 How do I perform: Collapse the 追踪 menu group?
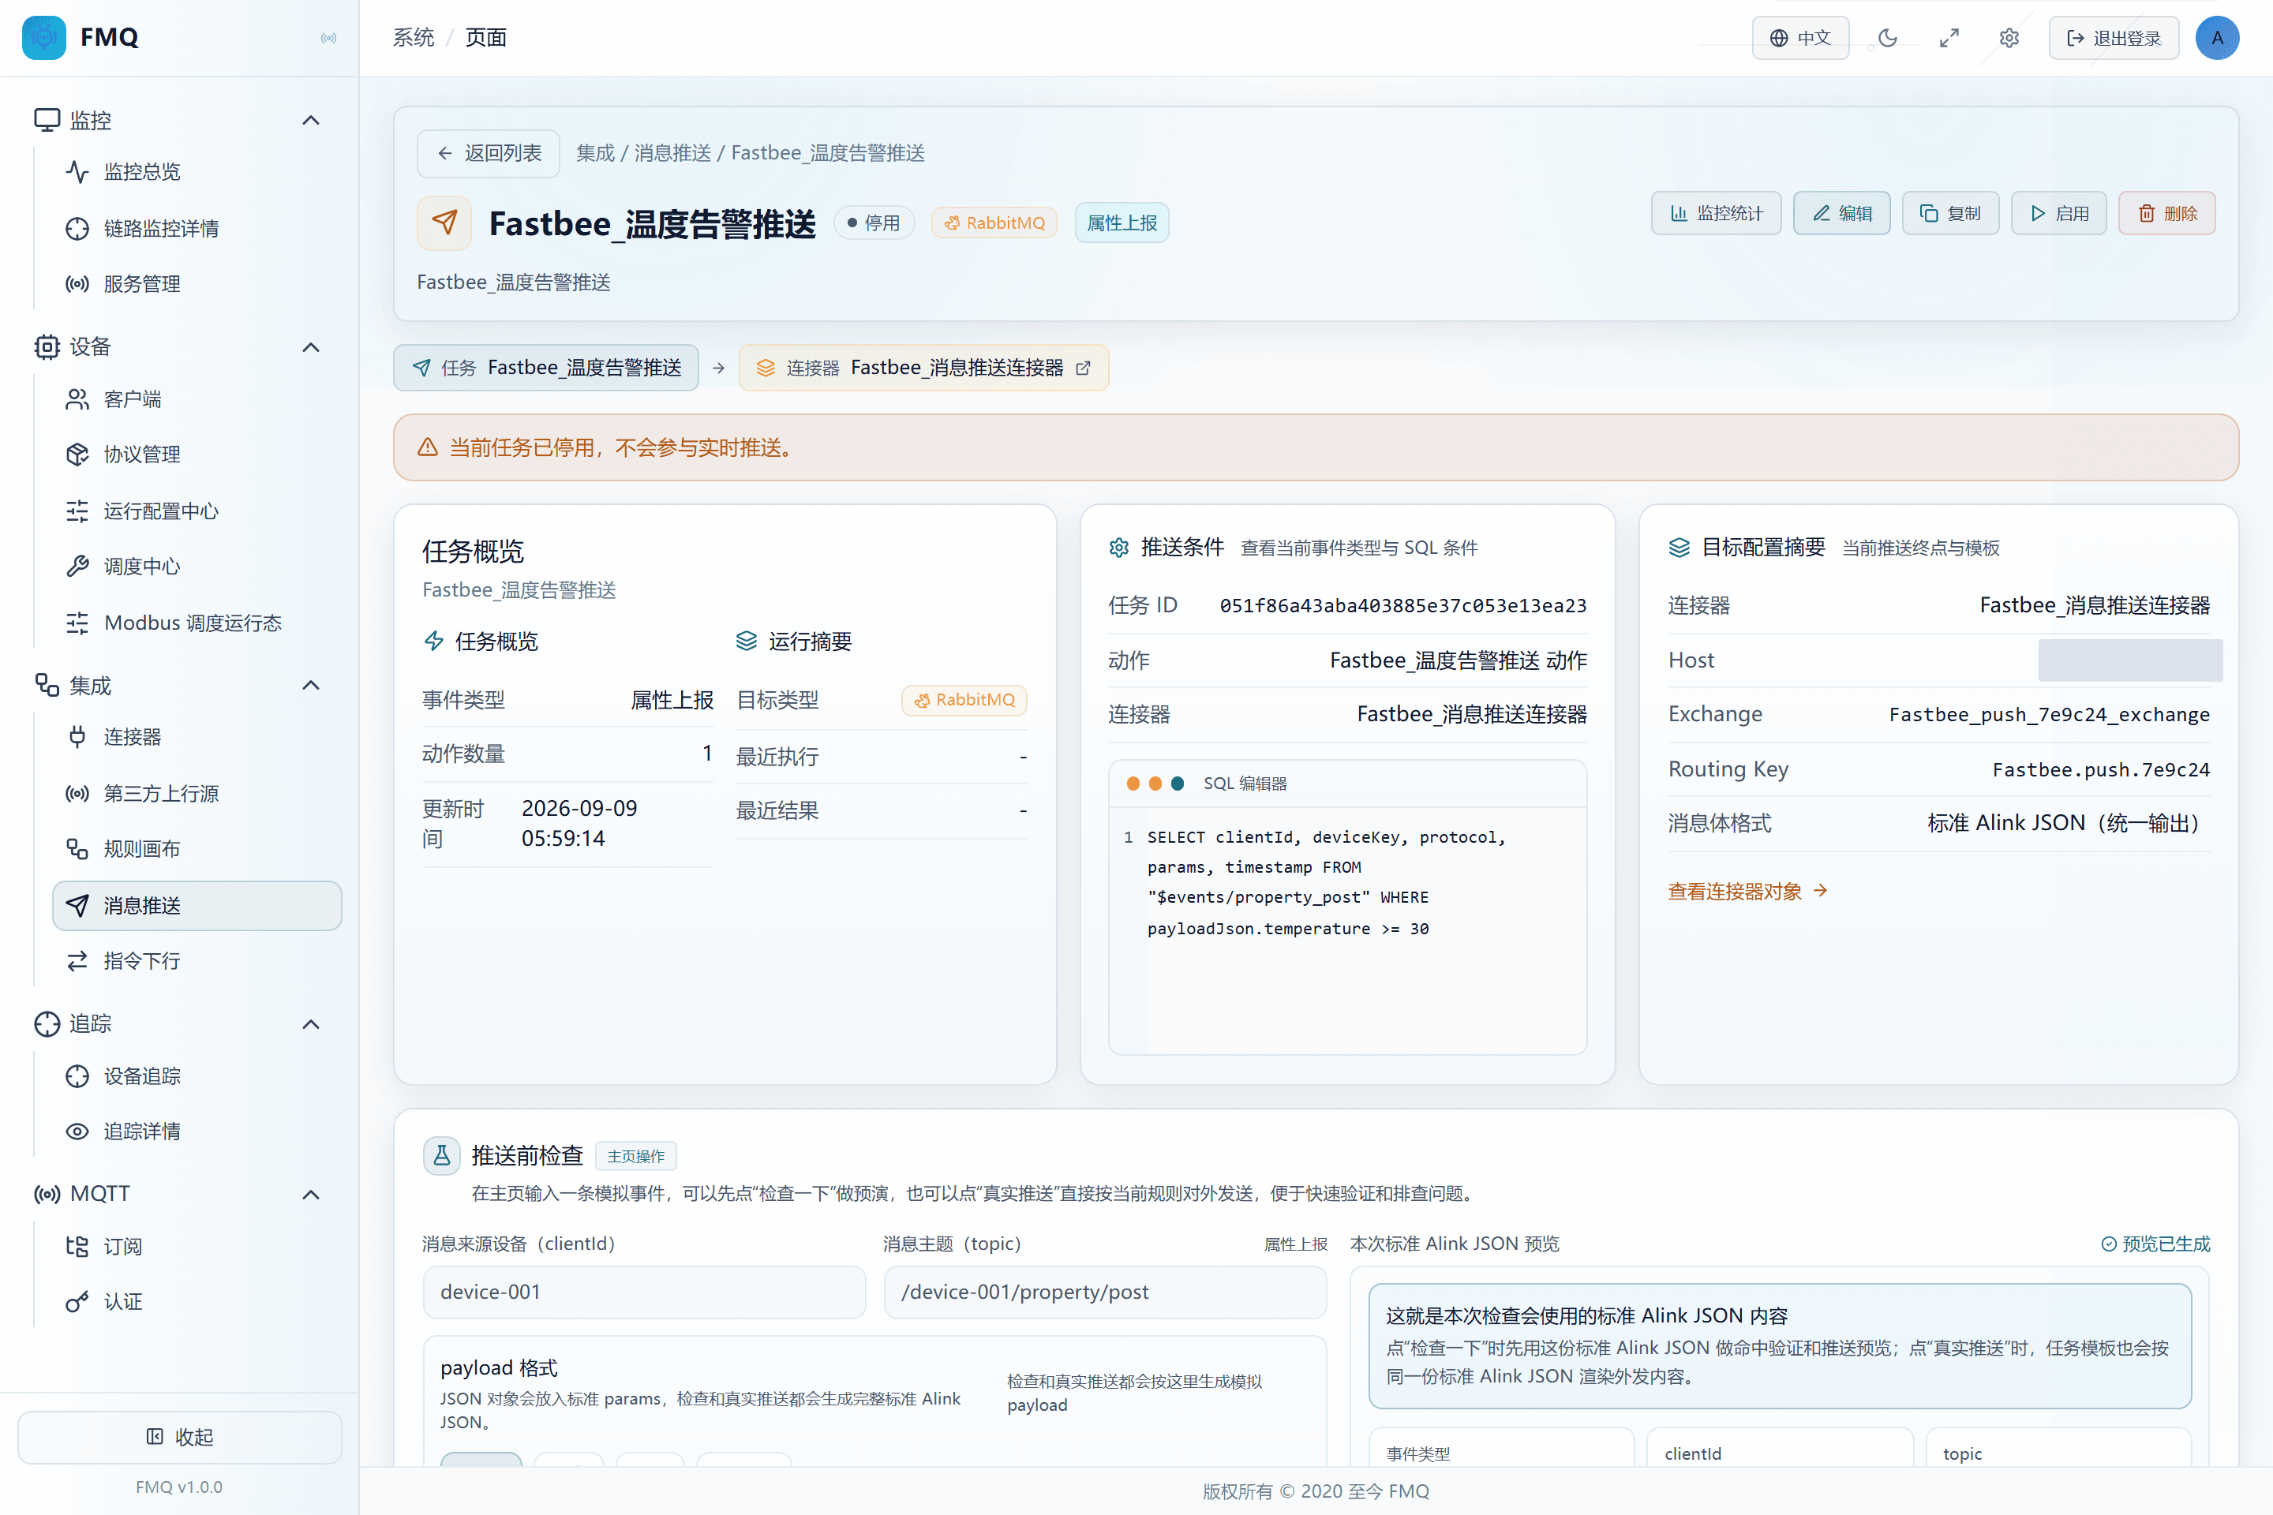[x=310, y=1024]
